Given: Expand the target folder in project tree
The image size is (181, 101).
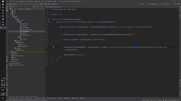Looking at the screenshot, I should pyautogui.click(x=10, y=52).
